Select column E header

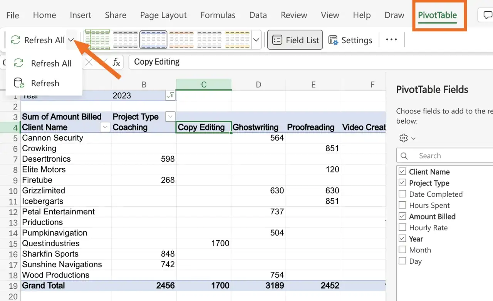[314, 85]
